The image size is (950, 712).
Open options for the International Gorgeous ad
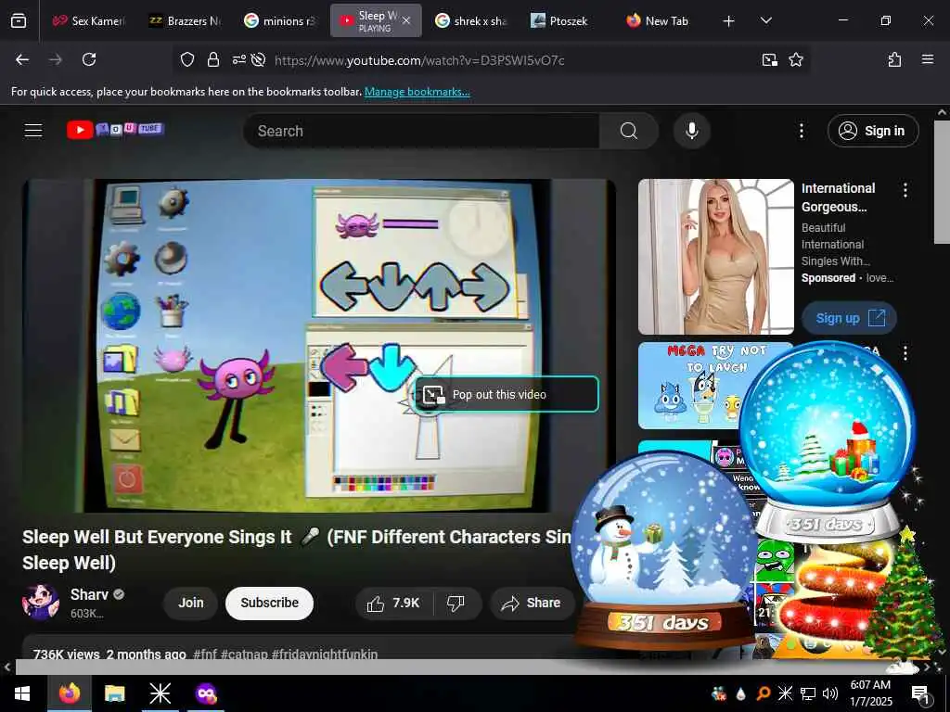click(905, 190)
